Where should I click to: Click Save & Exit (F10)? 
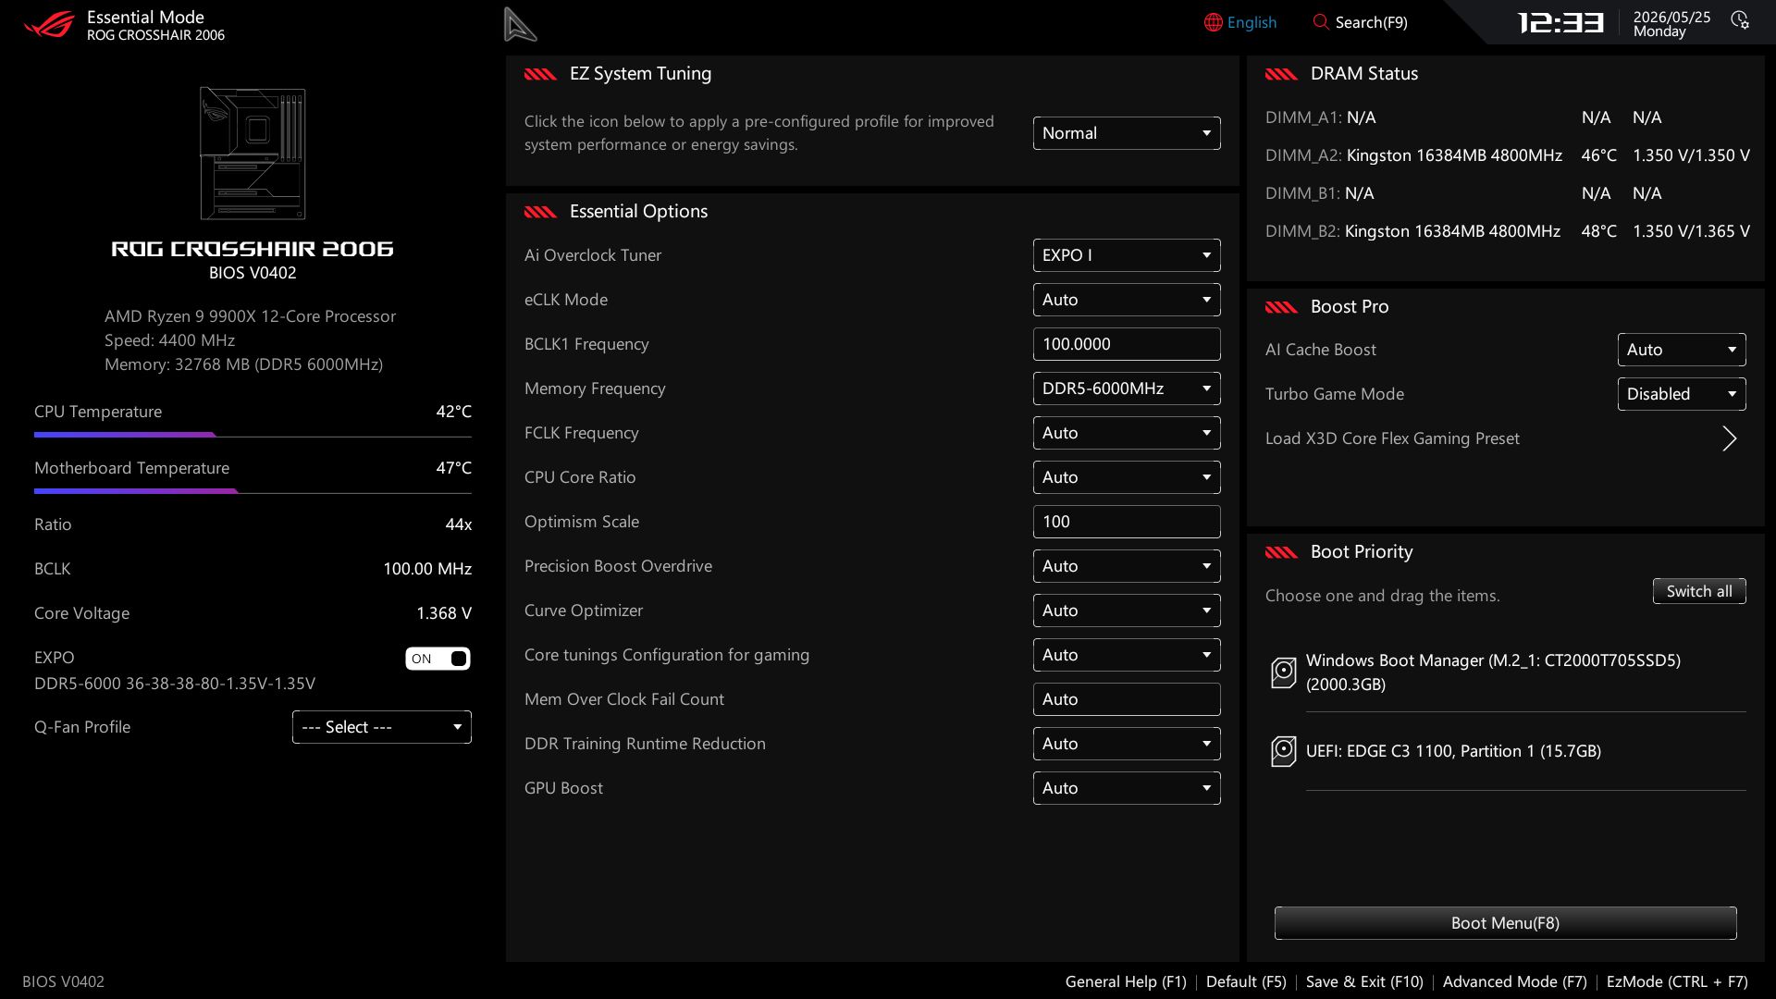coord(1364,981)
